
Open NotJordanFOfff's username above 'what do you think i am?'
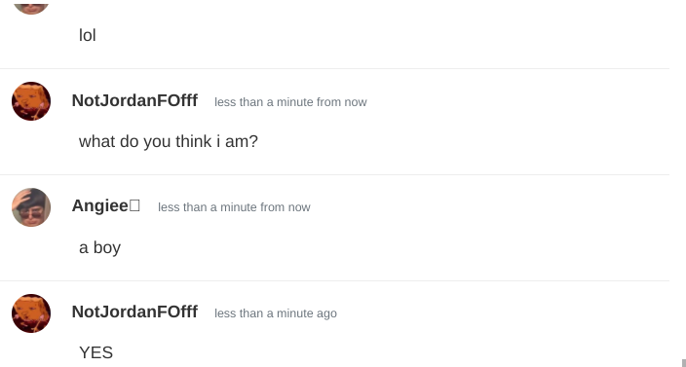[134, 100]
